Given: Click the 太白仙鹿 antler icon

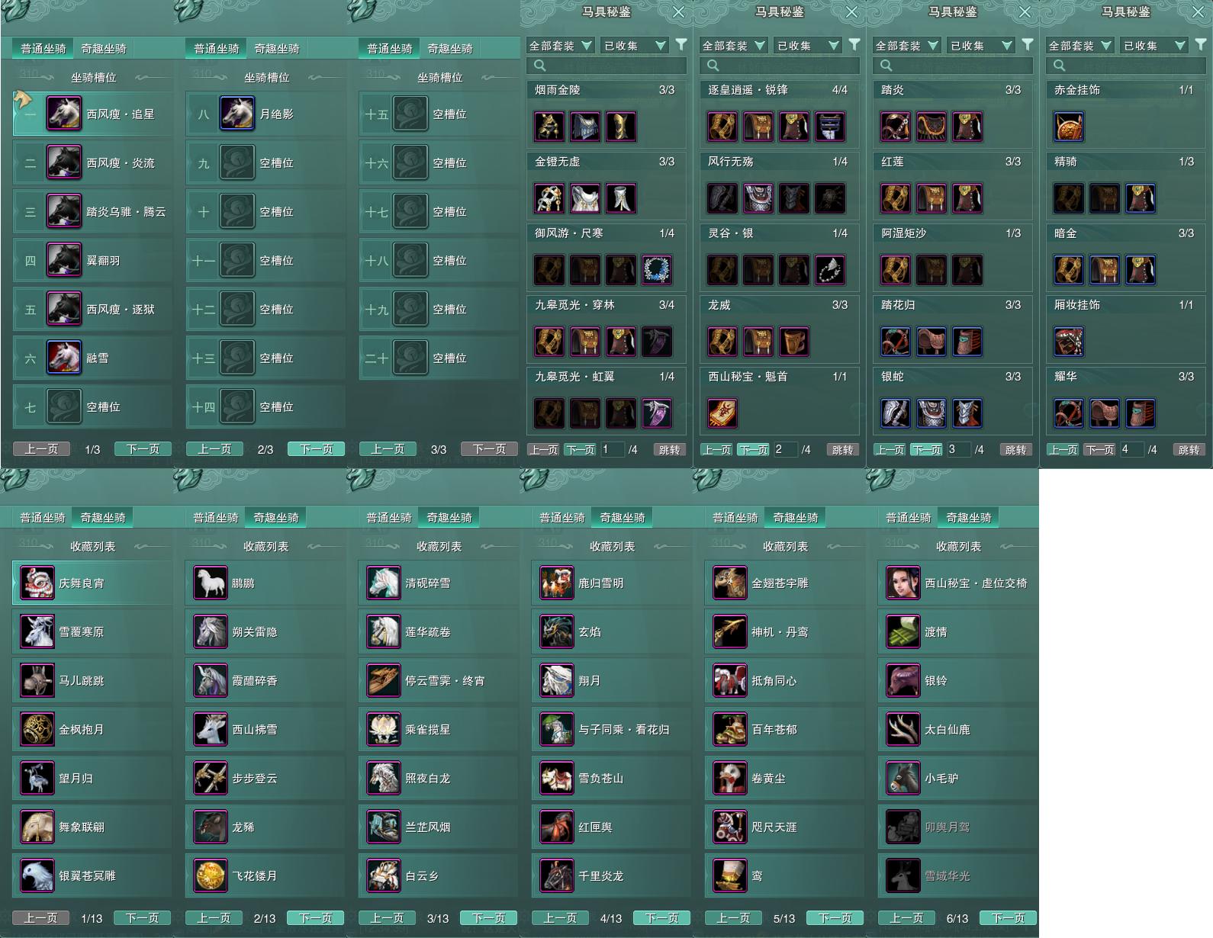Looking at the screenshot, I should point(903,730).
